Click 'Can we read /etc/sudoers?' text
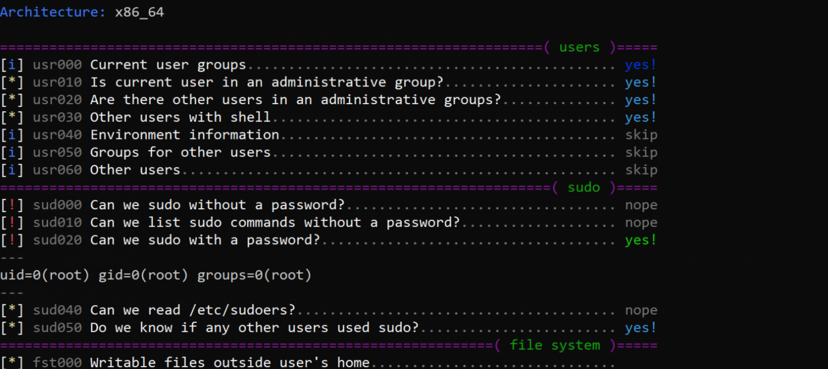Viewport: 828px width, 369px height. [193, 310]
